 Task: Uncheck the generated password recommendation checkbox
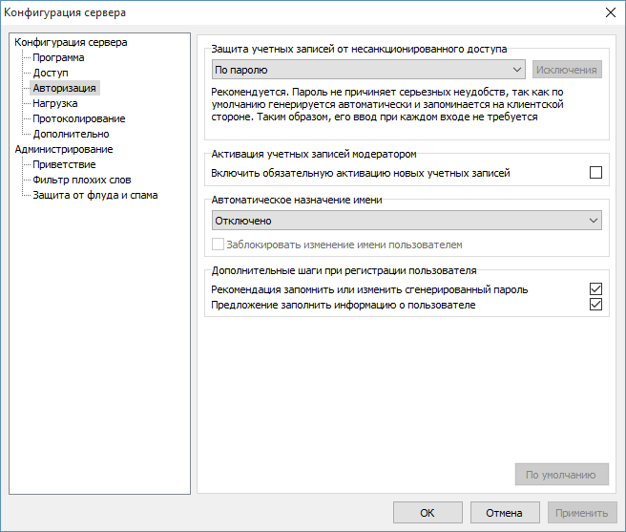click(x=596, y=289)
